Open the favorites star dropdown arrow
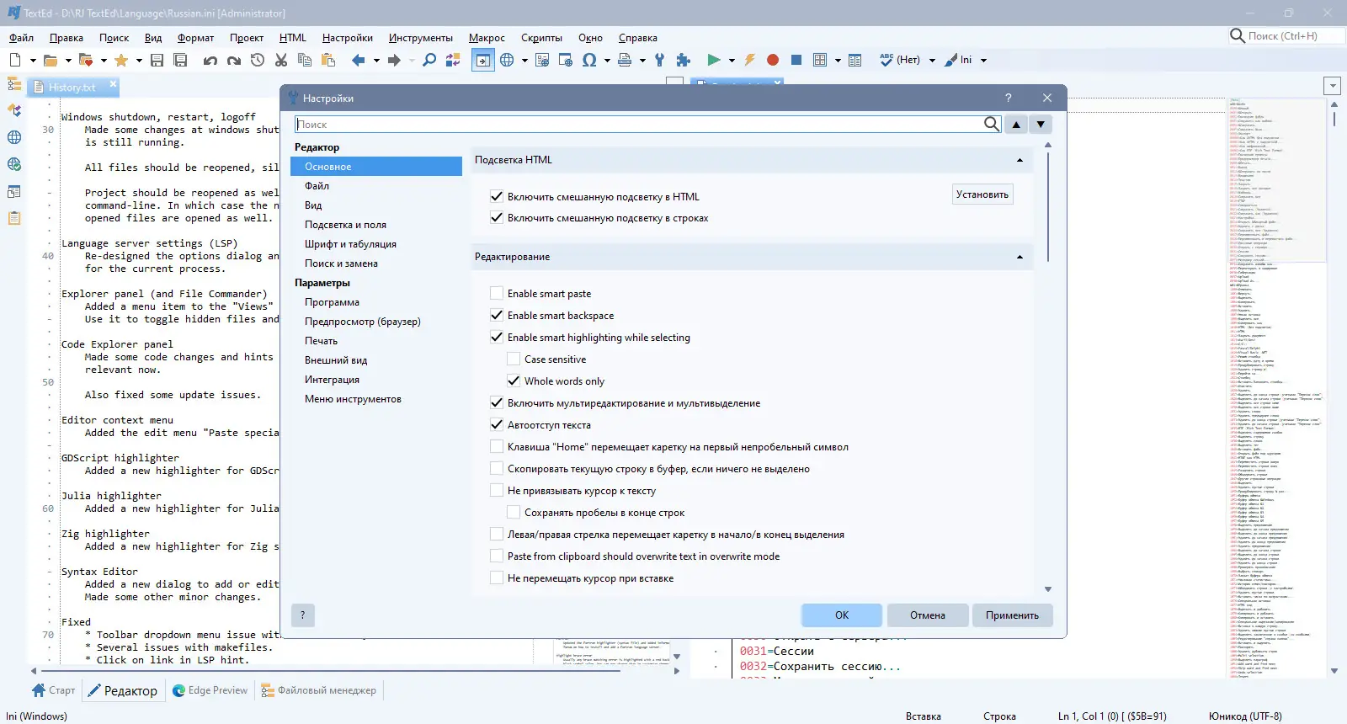Image resolution: width=1347 pixels, height=724 pixels. pyautogui.click(x=139, y=60)
